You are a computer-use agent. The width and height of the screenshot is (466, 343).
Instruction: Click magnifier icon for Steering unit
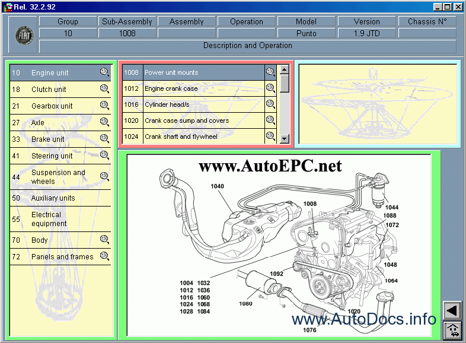click(x=104, y=155)
